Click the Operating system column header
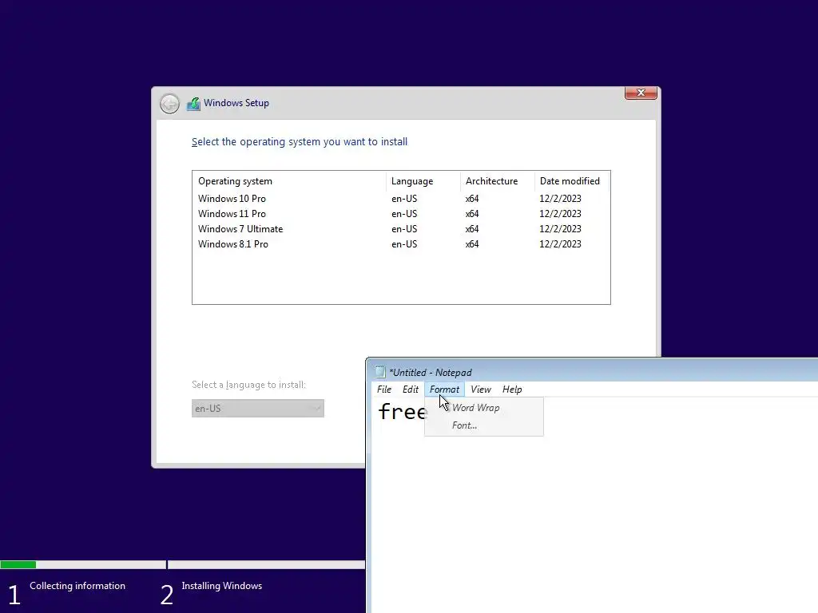This screenshot has height=613, width=818. [x=289, y=181]
